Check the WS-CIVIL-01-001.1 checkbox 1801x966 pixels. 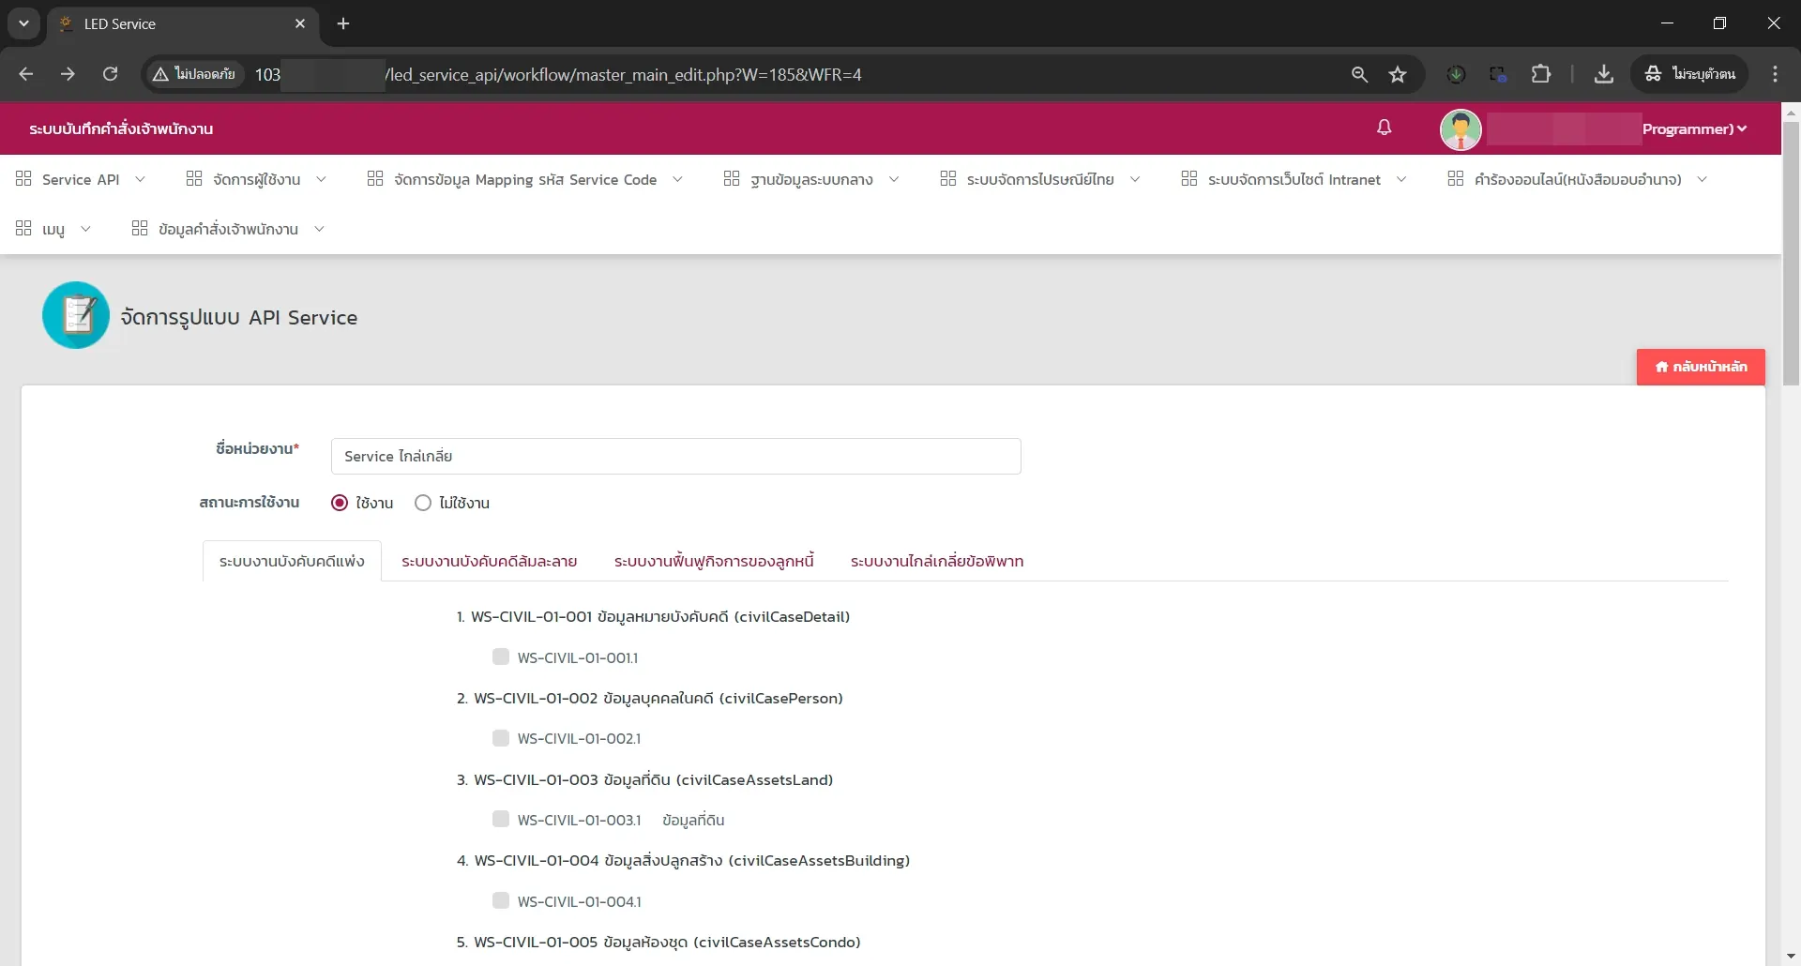(501, 657)
